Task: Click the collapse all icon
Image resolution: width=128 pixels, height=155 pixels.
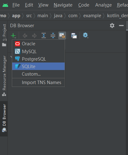Action: pos(53,36)
